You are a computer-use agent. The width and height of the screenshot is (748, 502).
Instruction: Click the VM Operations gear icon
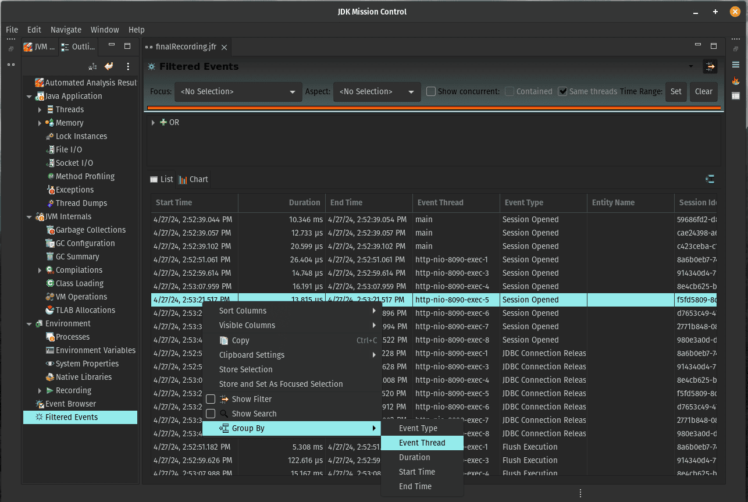point(51,297)
